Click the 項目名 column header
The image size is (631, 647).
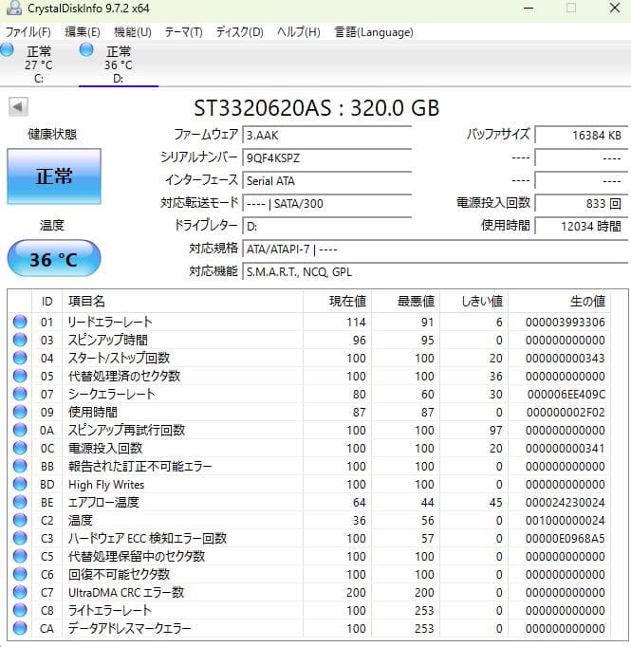(182, 302)
